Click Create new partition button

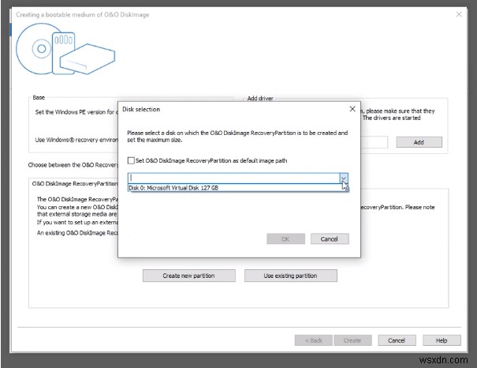tap(189, 276)
